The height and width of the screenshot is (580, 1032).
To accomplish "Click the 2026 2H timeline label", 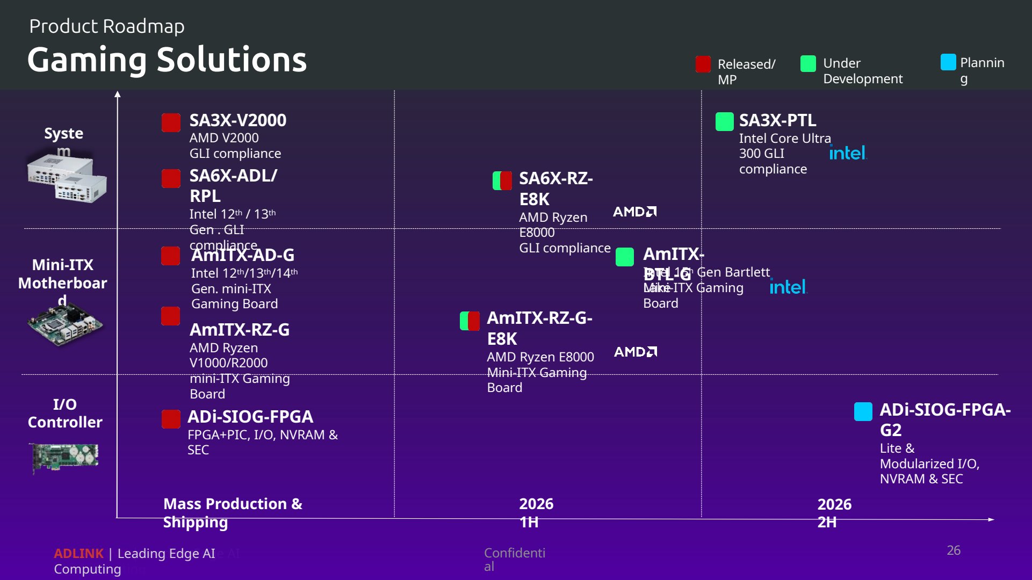I will pos(834,513).
